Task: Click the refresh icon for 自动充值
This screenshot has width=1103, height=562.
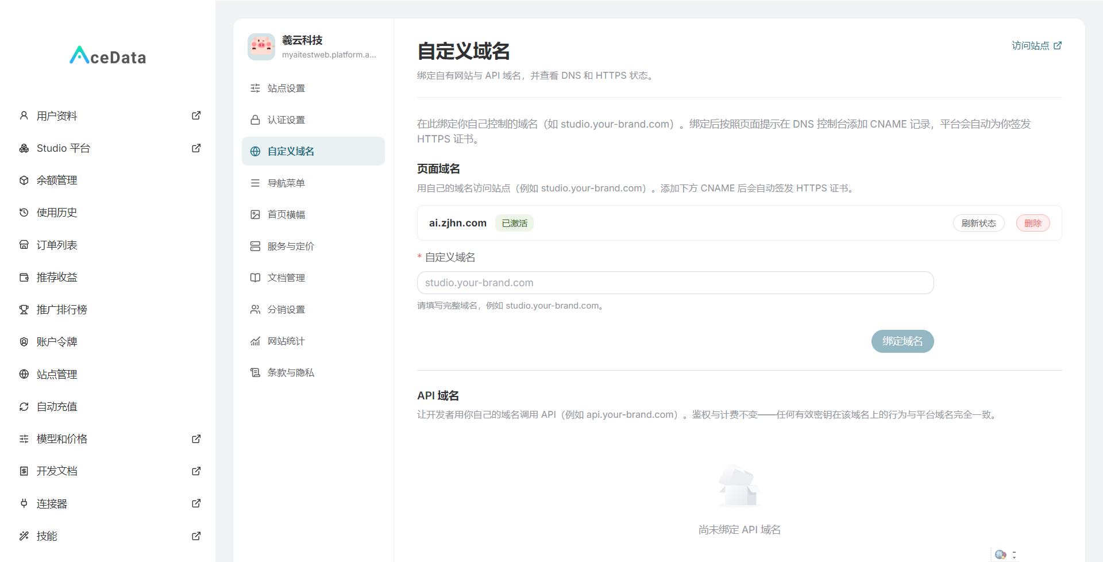Action: pos(24,407)
